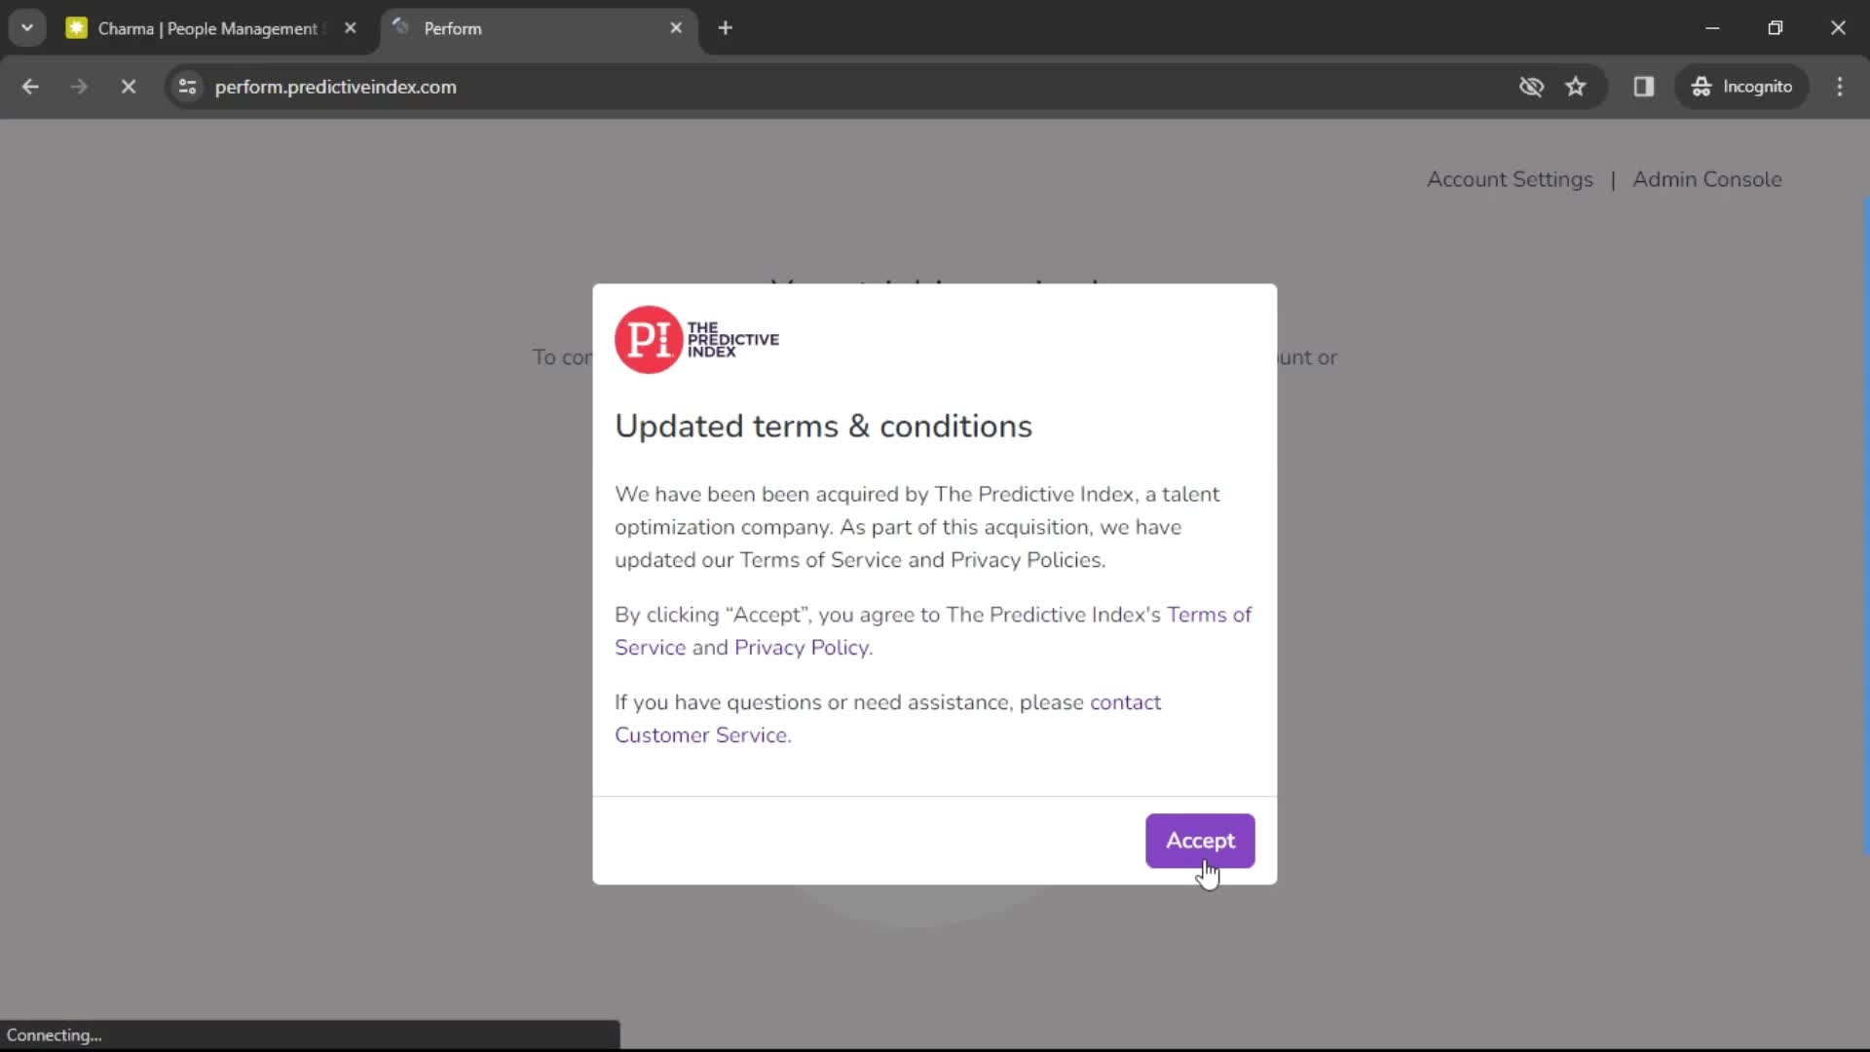Open a new browser tab

pyautogui.click(x=725, y=28)
